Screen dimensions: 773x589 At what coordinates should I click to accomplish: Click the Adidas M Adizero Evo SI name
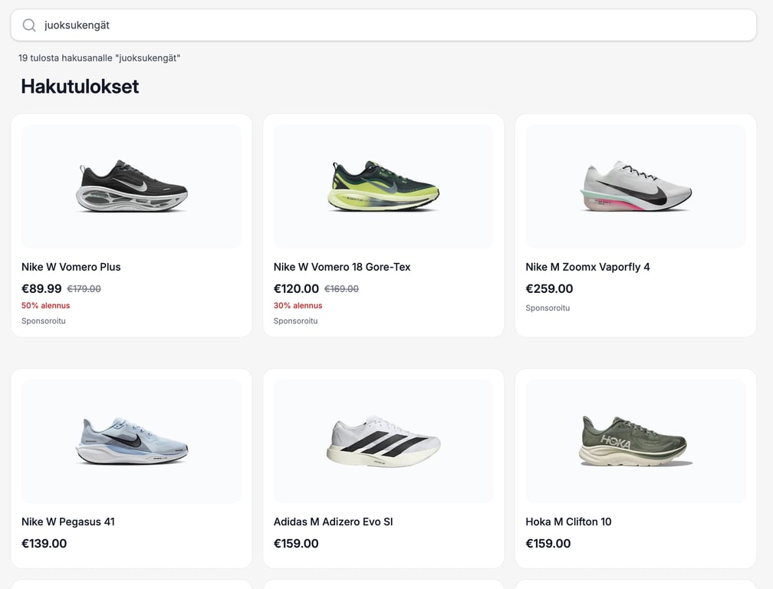coord(333,522)
